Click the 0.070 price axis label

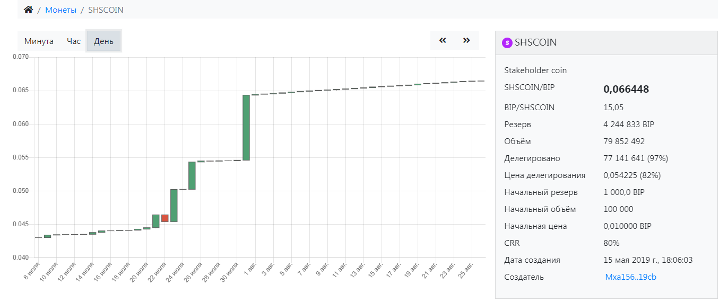20,57
